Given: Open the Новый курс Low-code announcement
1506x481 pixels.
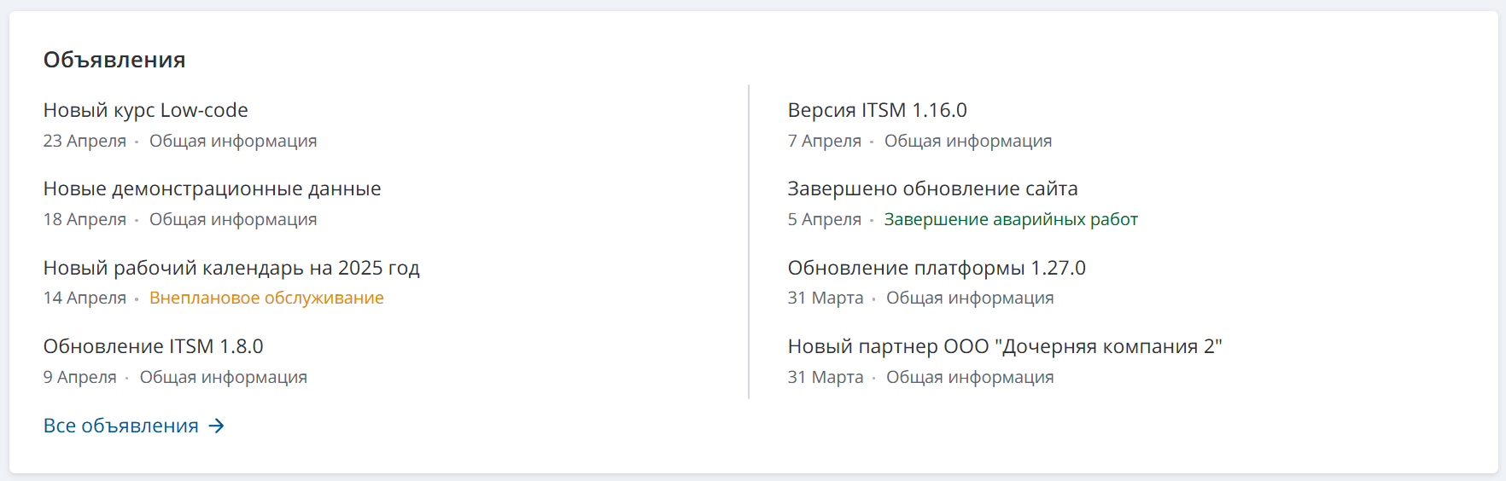Looking at the screenshot, I should (146, 111).
